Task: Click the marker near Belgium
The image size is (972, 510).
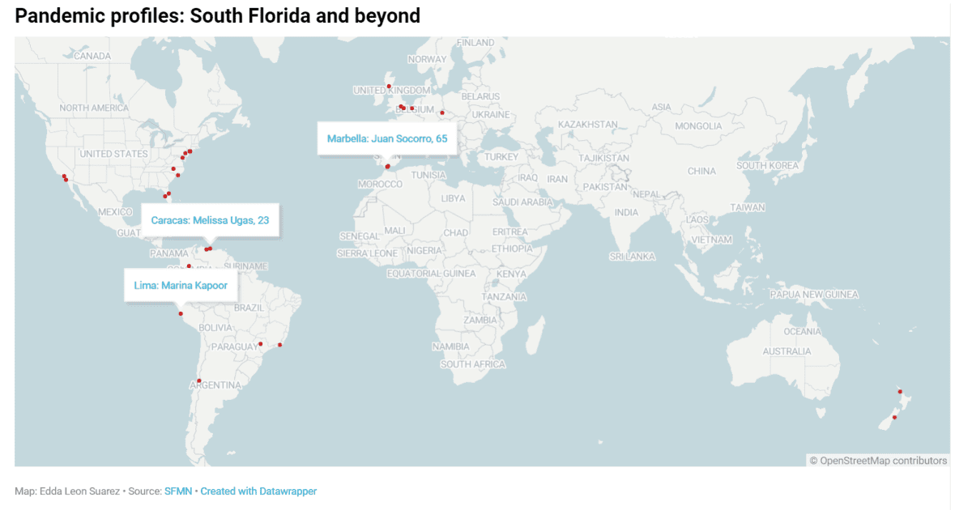Action: point(411,108)
